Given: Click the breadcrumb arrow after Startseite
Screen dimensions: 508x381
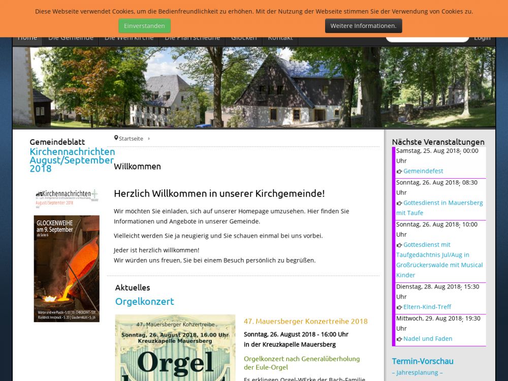Looking at the screenshot, I should [x=149, y=139].
